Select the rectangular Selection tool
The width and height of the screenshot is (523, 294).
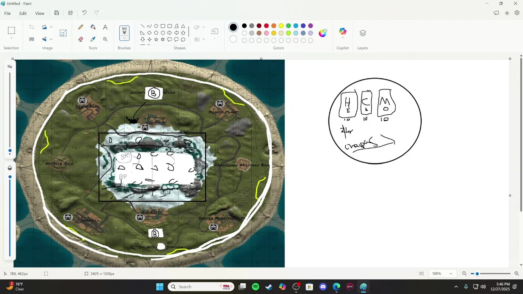point(11,30)
